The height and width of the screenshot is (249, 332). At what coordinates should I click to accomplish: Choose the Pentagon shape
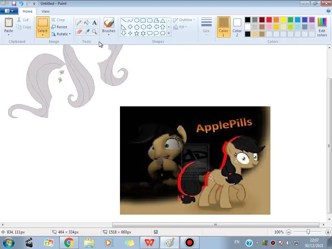coord(137,27)
